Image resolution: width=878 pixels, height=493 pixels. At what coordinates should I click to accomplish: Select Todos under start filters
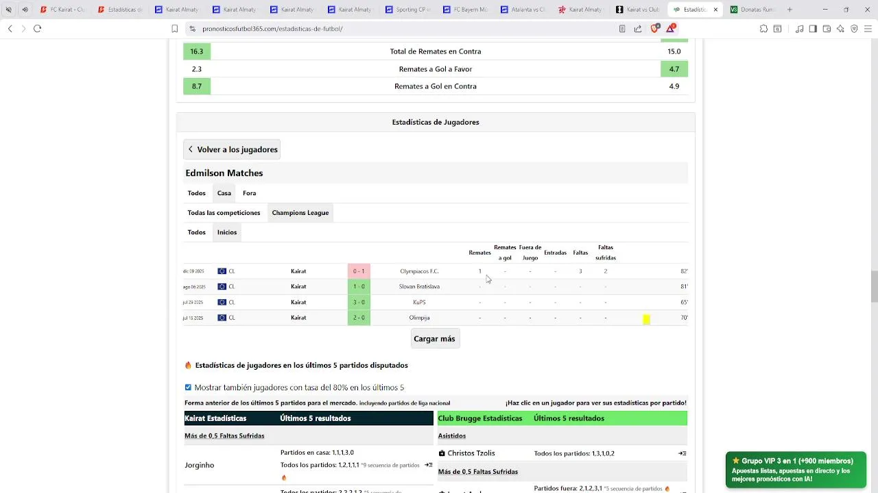[196, 233]
